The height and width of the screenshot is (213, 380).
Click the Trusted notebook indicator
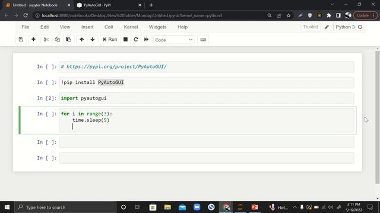(x=311, y=27)
